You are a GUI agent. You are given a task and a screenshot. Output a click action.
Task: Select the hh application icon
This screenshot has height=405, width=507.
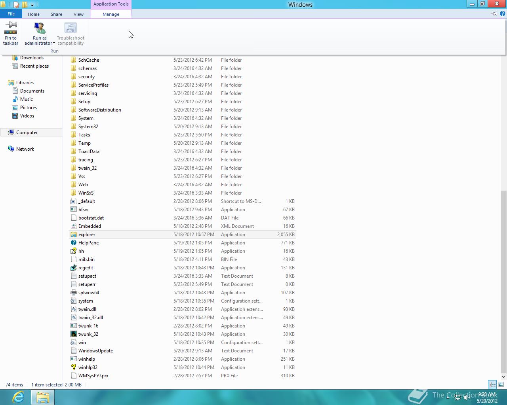(x=74, y=251)
